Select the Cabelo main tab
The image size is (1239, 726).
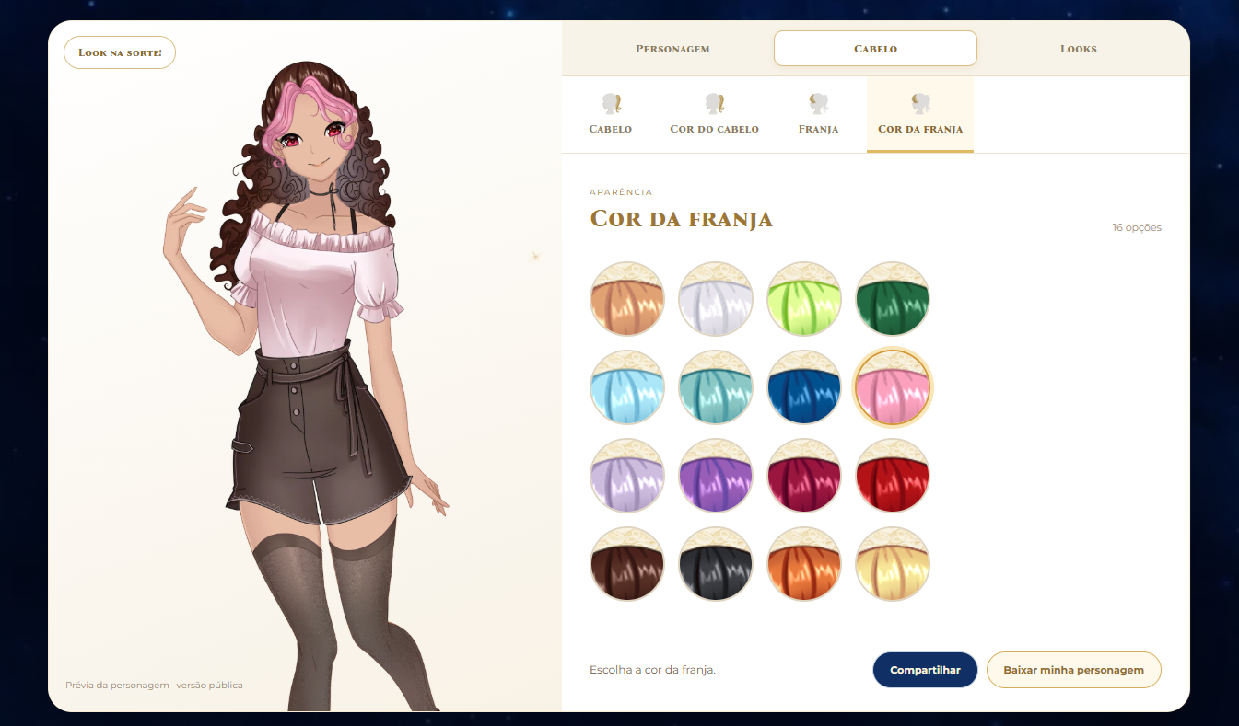pyautogui.click(x=875, y=49)
